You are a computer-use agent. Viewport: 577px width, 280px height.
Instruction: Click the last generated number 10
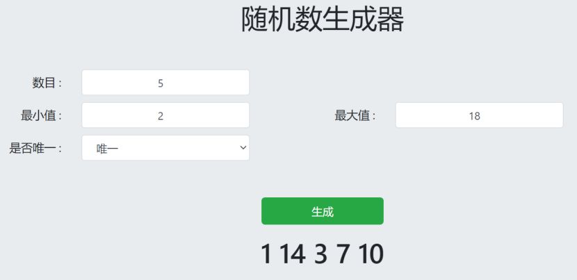point(371,255)
